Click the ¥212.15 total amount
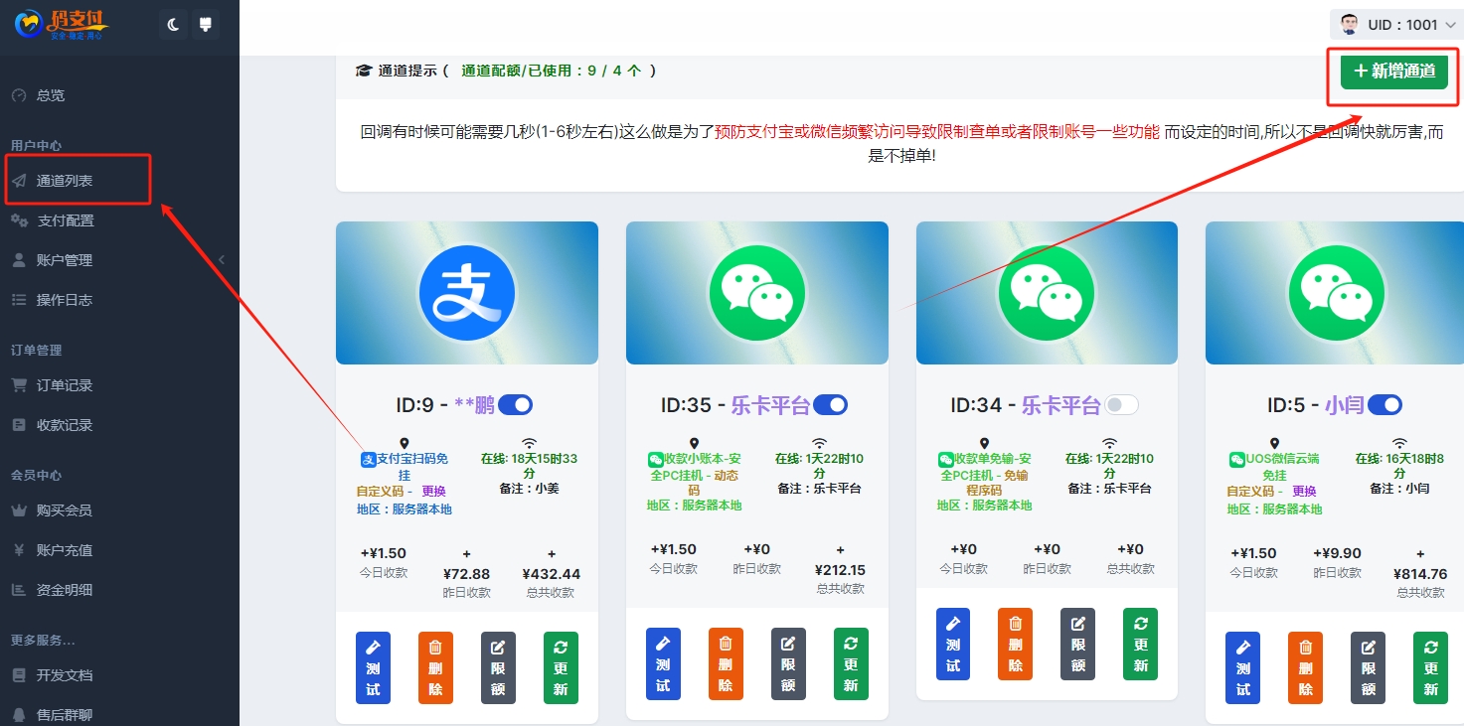This screenshot has height=726, width=1464. click(x=840, y=570)
